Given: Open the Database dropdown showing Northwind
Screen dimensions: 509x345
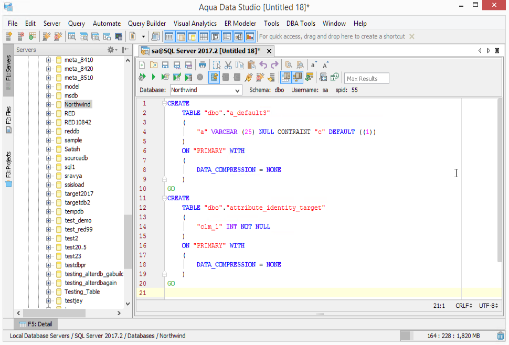Looking at the screenshot, I should 206,90.
